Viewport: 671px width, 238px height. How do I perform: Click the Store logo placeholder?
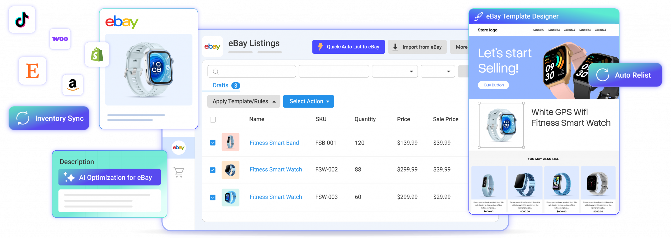(487, 30)
